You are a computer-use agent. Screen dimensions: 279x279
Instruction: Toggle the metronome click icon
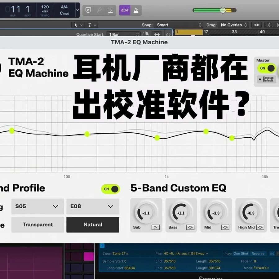136,10
